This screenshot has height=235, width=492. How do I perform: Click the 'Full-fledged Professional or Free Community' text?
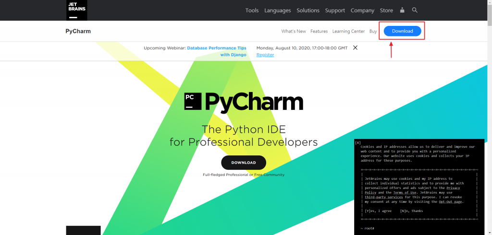click(244, 175)
